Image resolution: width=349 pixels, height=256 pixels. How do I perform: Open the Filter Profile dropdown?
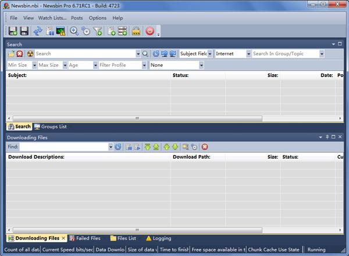pos(144,65)
